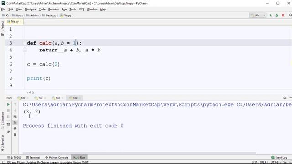Click the pause output icon in the Run panel

click(8, 117)
